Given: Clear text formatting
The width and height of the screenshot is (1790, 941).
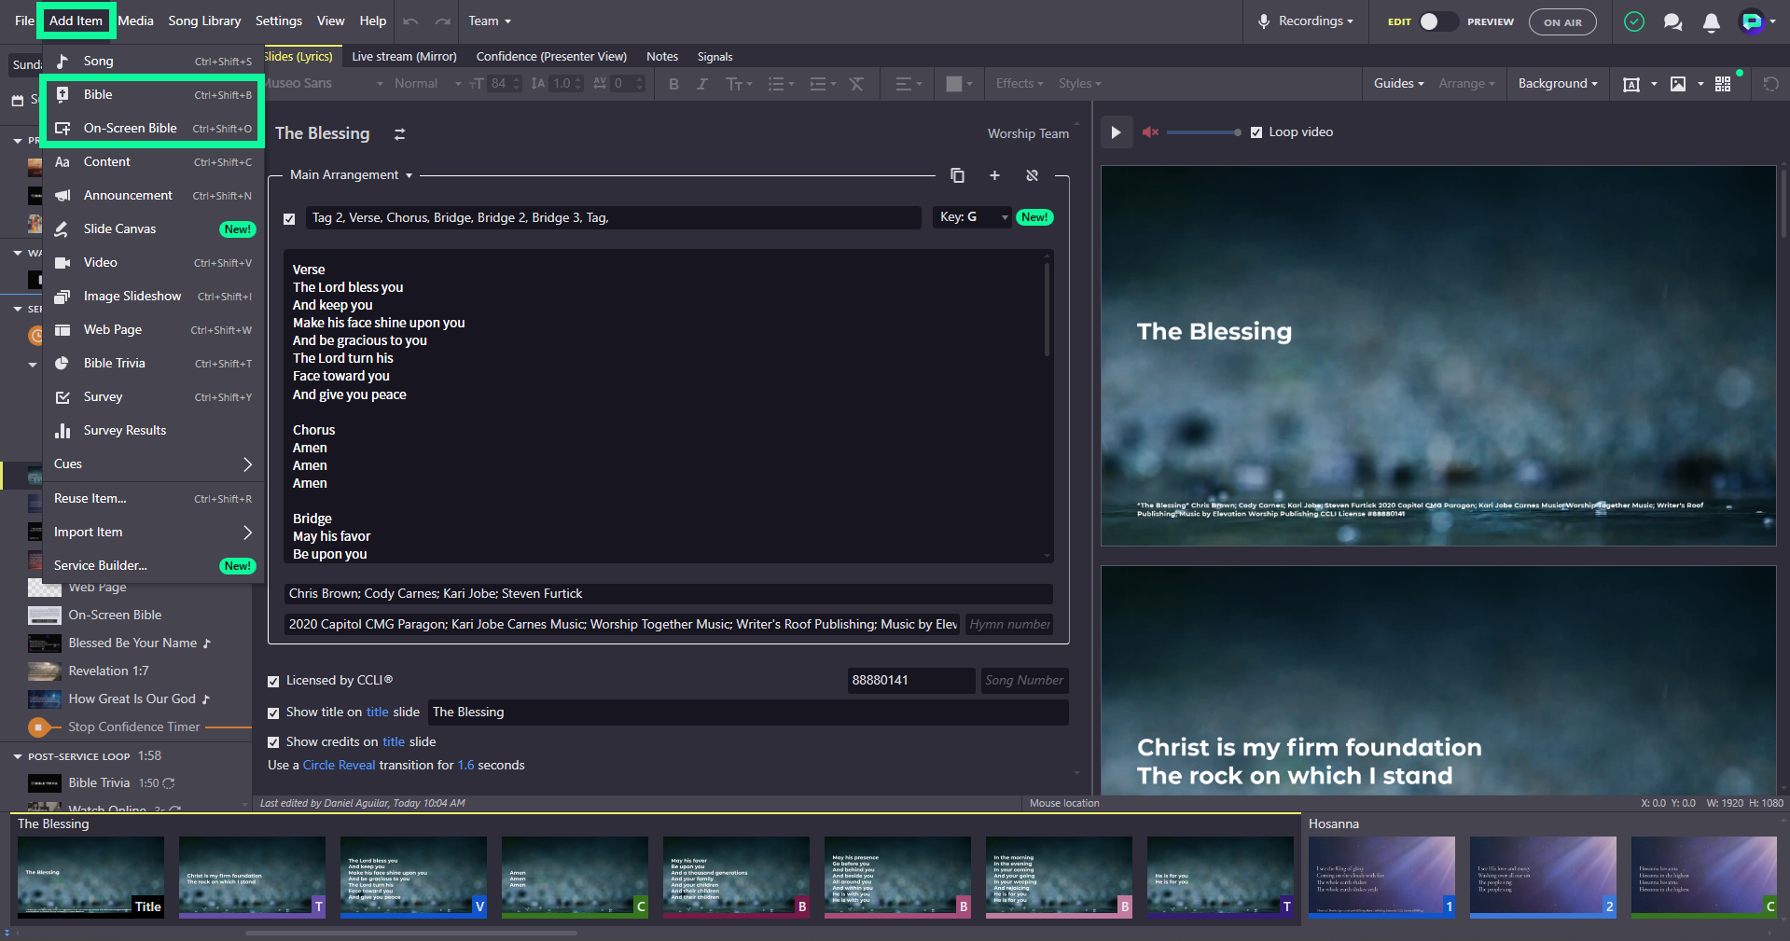Looking at the screenshot, I should (x=856, y=84).
